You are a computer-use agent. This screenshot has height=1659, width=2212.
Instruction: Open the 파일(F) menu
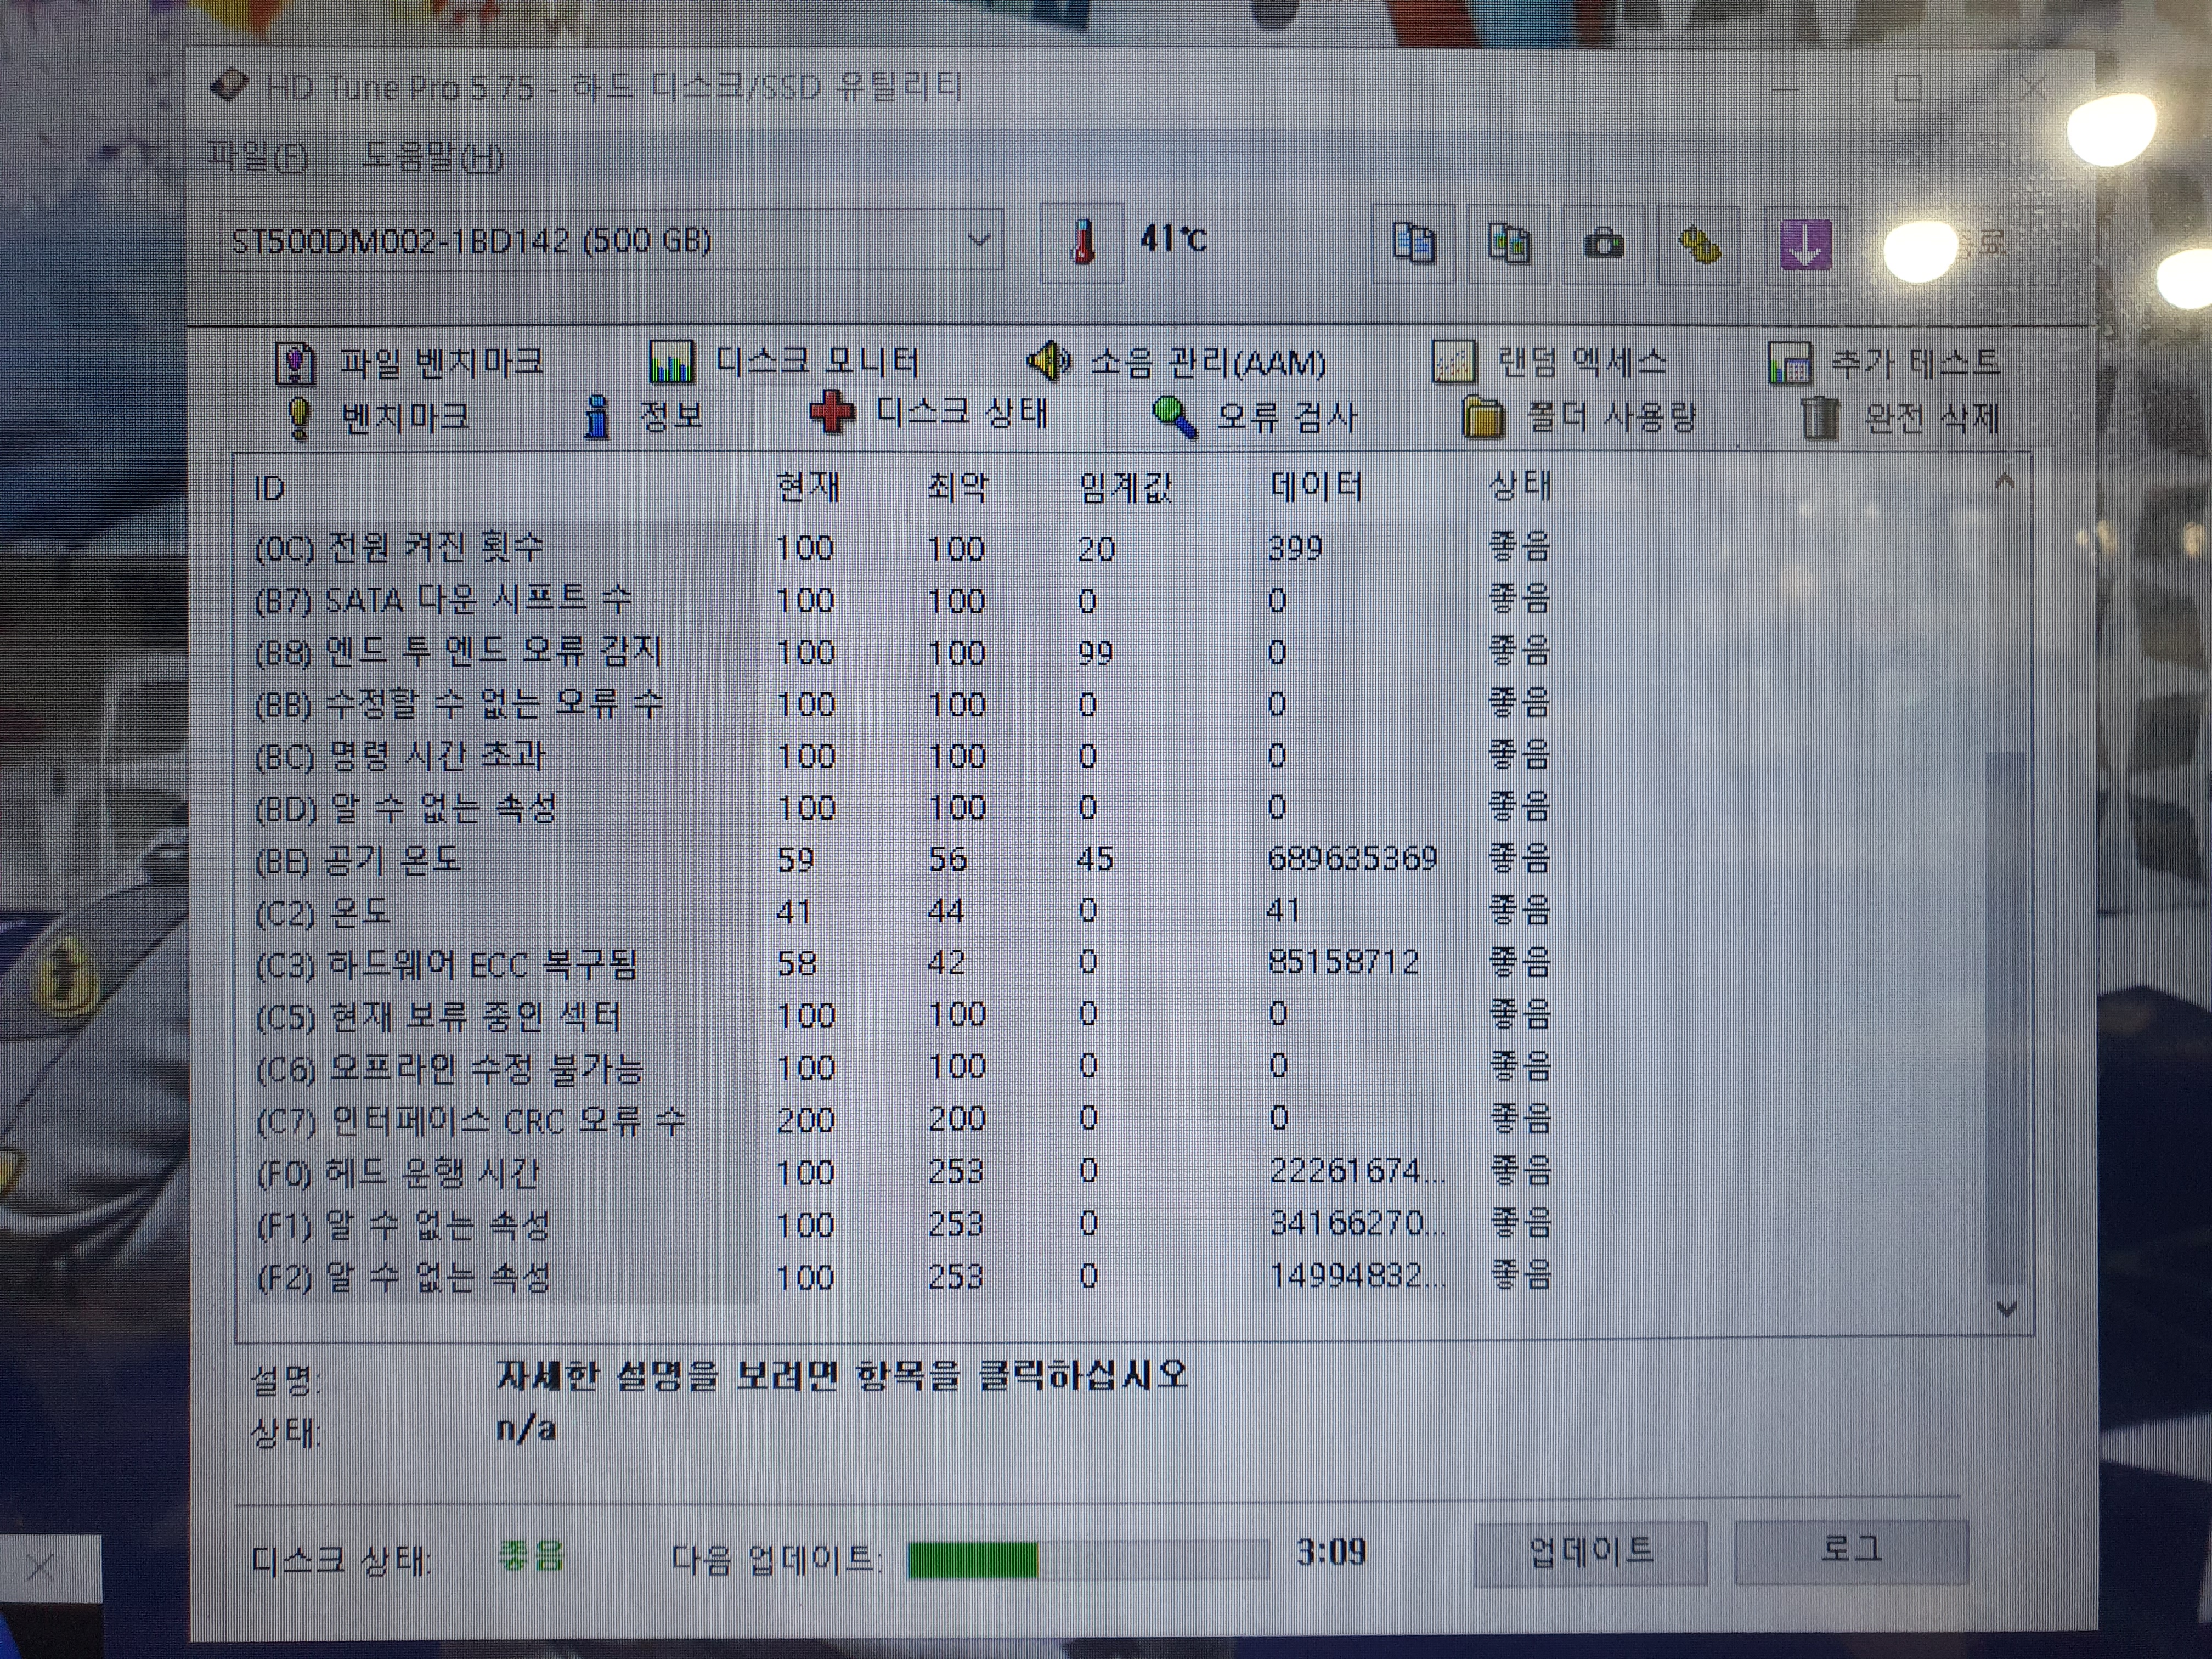[x=258, y=157]
